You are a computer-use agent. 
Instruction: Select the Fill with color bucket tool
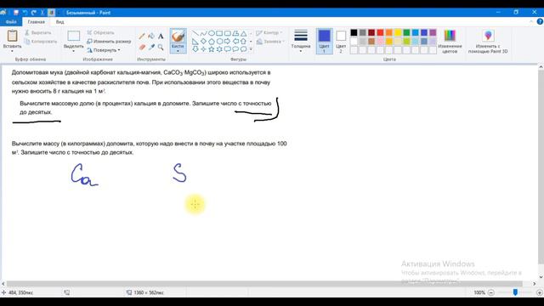click(x=151, y=36)
